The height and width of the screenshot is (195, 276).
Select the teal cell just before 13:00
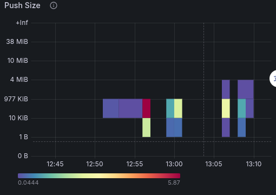170,108
